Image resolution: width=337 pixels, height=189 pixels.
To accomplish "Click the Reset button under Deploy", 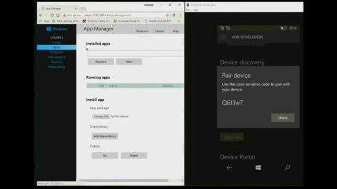I will (134, 155).
